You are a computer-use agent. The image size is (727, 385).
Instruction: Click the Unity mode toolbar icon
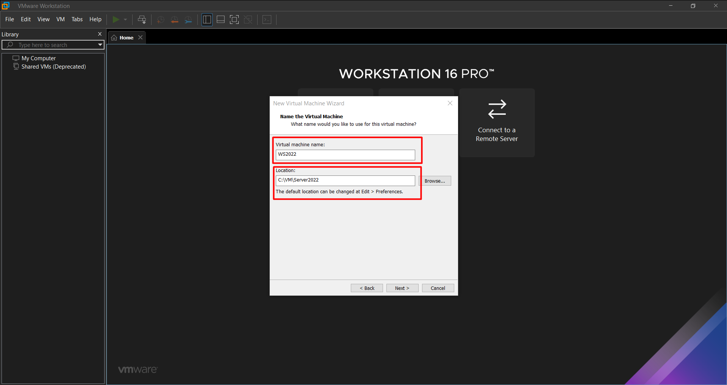(x=248, y=20)
